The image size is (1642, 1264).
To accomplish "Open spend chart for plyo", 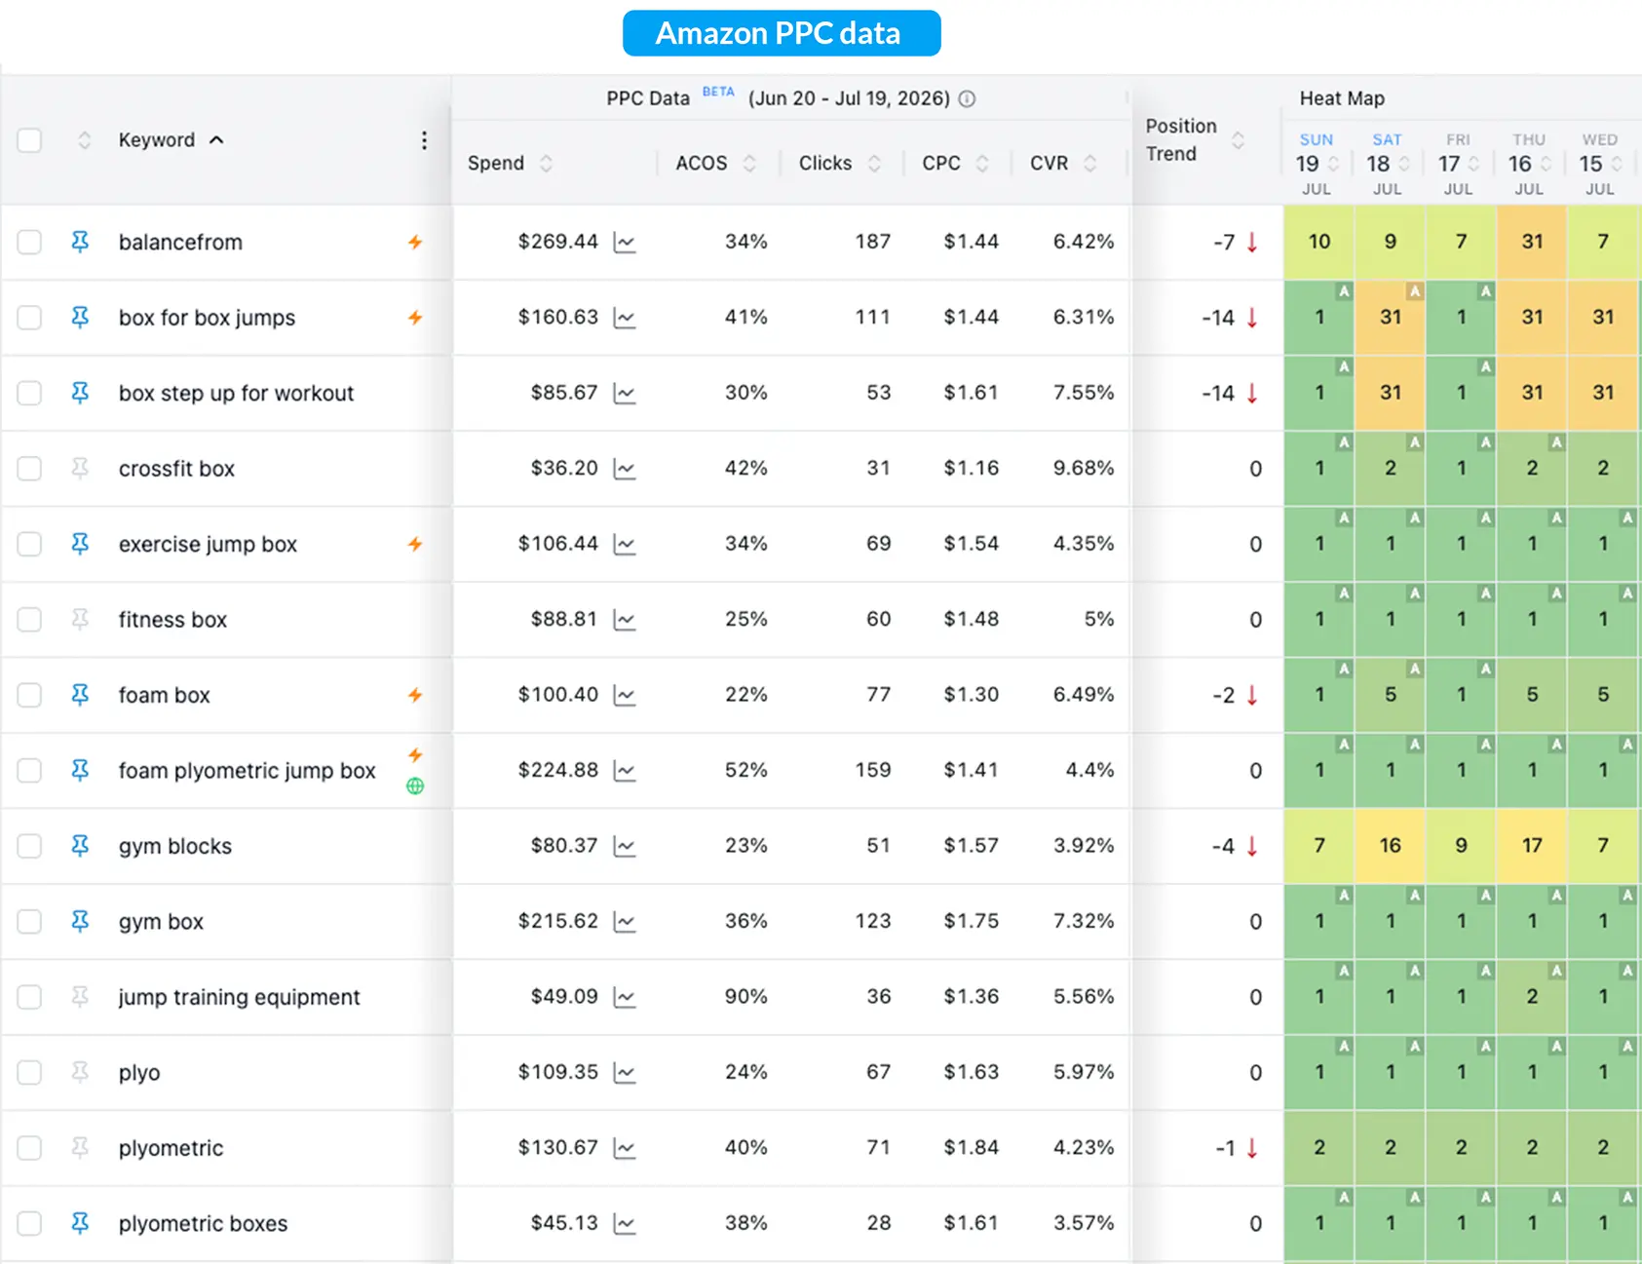I will (x=625, y=1073).
